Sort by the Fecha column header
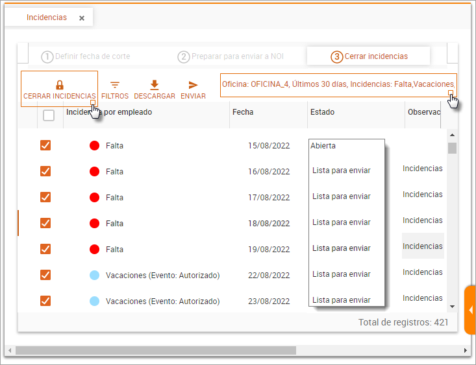 click(243, 112)
